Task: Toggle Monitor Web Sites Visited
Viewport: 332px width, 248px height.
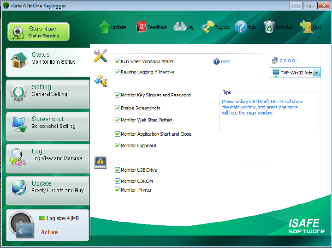Action: (x=117, y=120)
